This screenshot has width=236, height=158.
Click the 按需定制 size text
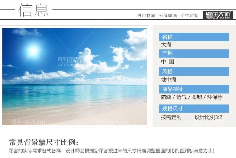tap(171, 117)
